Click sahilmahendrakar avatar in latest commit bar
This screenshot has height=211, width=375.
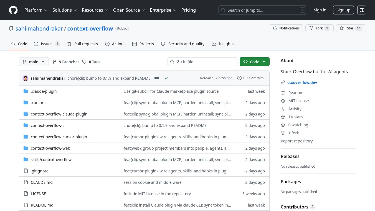coord(26,78)
